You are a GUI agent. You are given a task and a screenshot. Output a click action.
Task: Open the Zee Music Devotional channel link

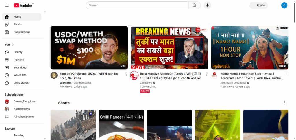233,83
